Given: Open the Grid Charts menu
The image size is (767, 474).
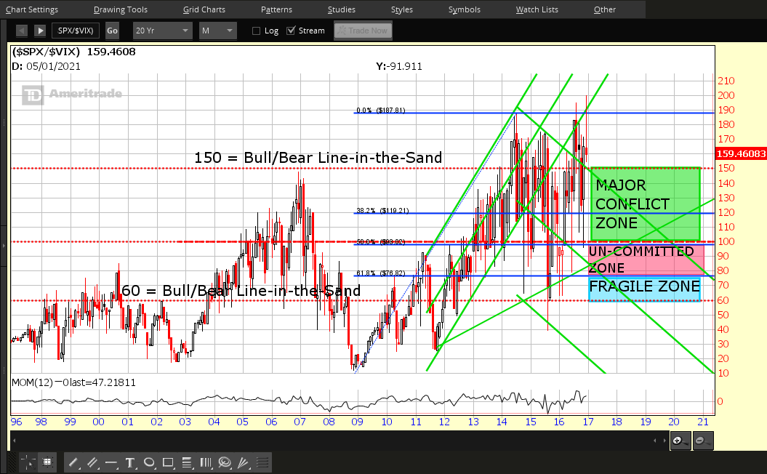Looking at the screenshot, I should coord(204,9).
